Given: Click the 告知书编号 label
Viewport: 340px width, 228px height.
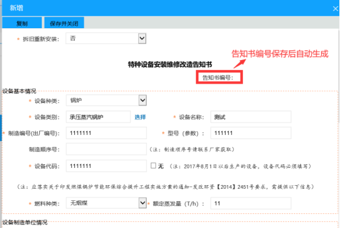Looking at the screenshot, I should [x=218, y=77].
